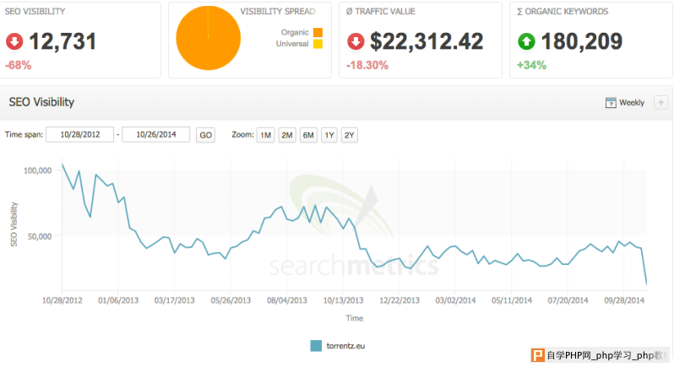Click the Organic legend color swatch
This screenshot has width=674, height=367.
pyautogui.click(x=318, y=33)
